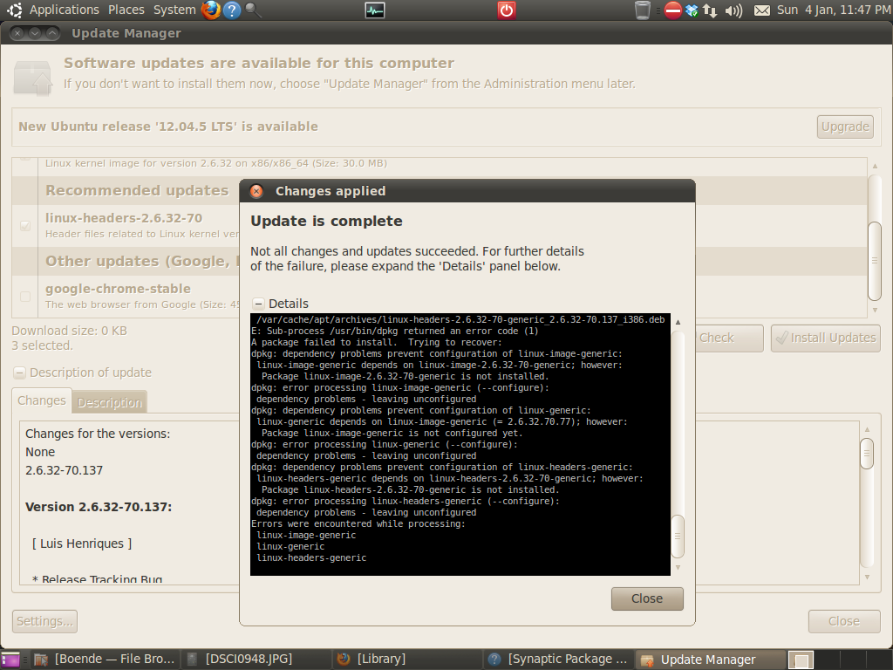
Task: Click the 'Errors were encountered while processing:' line
Action: (x=358, y=523)
